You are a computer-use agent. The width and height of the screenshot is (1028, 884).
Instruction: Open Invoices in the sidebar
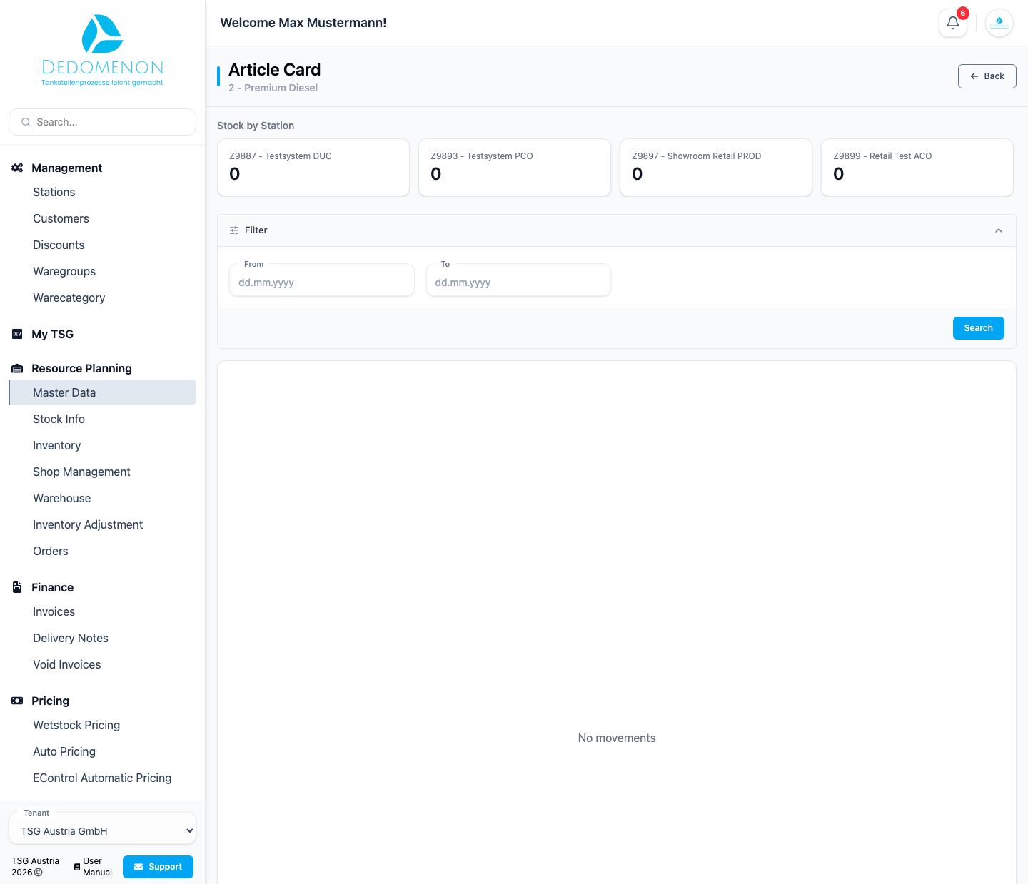102,611
